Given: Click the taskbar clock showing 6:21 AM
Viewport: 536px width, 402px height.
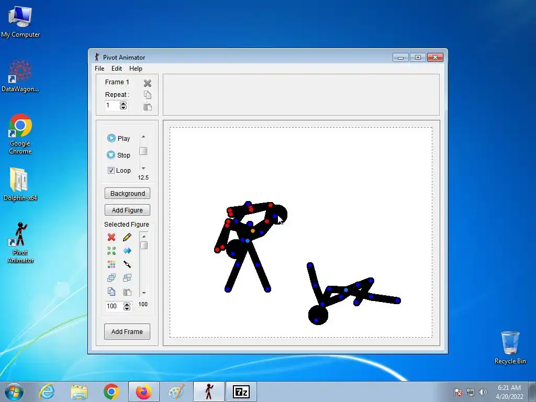Looking at the screenshot, I should [x=509, y=392].
